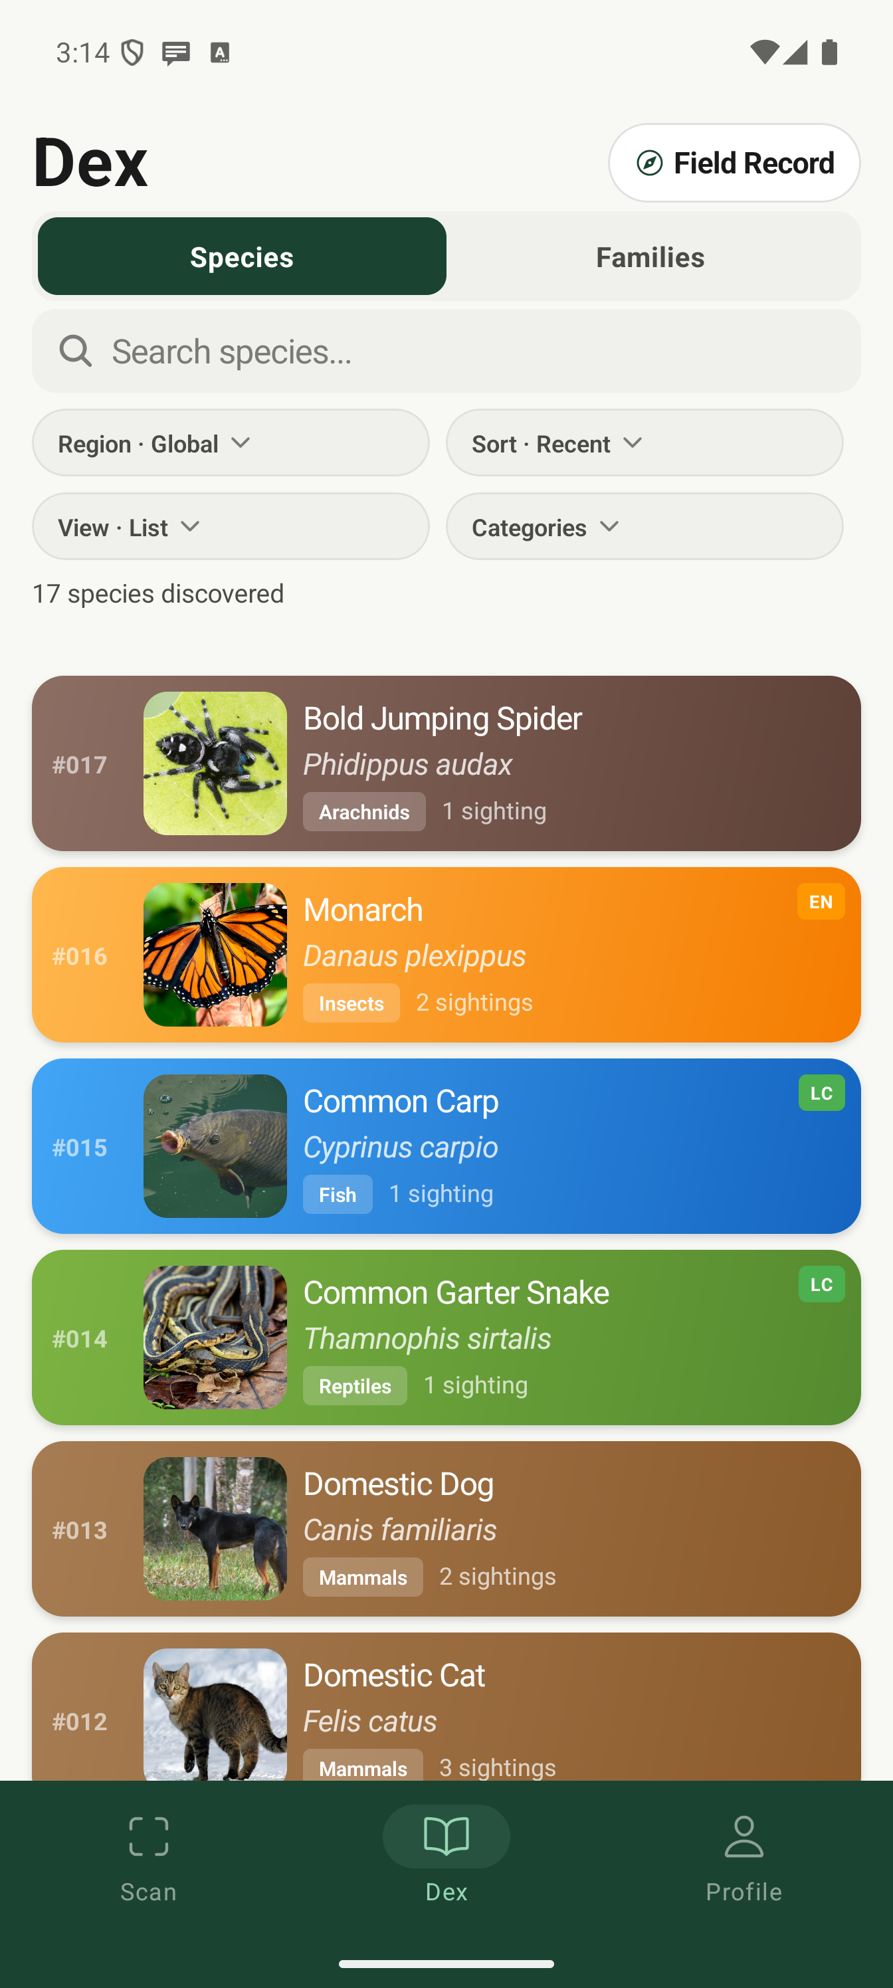Viewport: 893px width, 1988px height.
Task: Tap the LC badge on Common Carp
Action: point(821,1092)
